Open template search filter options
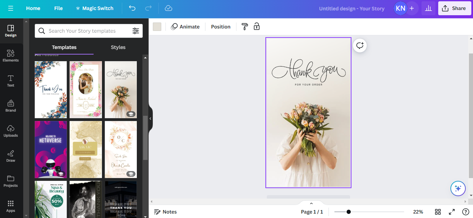 click(136, 31)
